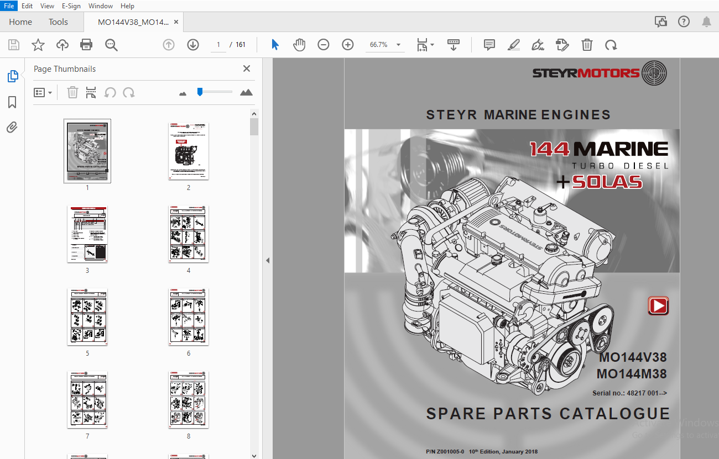Click the page number input field
This screenshot has height=459, width=719.
click(x=218, y=45)
